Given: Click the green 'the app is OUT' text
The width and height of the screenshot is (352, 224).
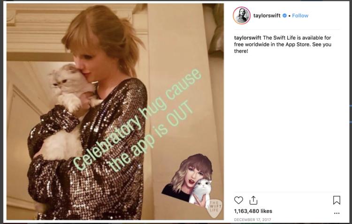Looking at the screenshot, I should pos(150,137).
